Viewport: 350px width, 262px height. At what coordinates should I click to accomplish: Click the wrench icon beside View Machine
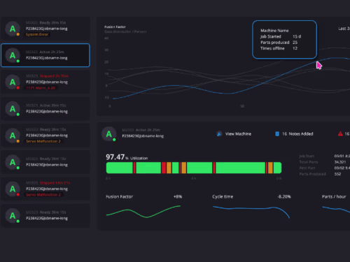219,134
